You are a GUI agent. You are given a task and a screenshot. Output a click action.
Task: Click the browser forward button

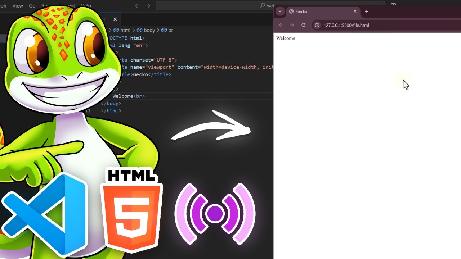point(292,25)
